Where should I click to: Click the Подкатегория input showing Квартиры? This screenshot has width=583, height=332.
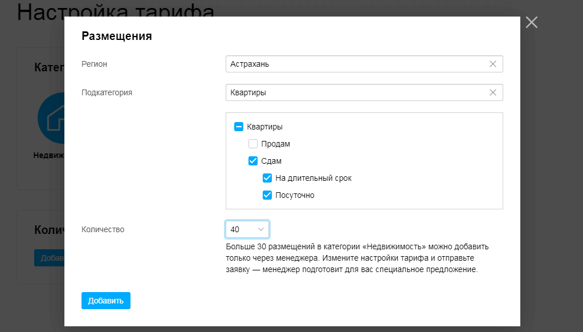[353, 92]
